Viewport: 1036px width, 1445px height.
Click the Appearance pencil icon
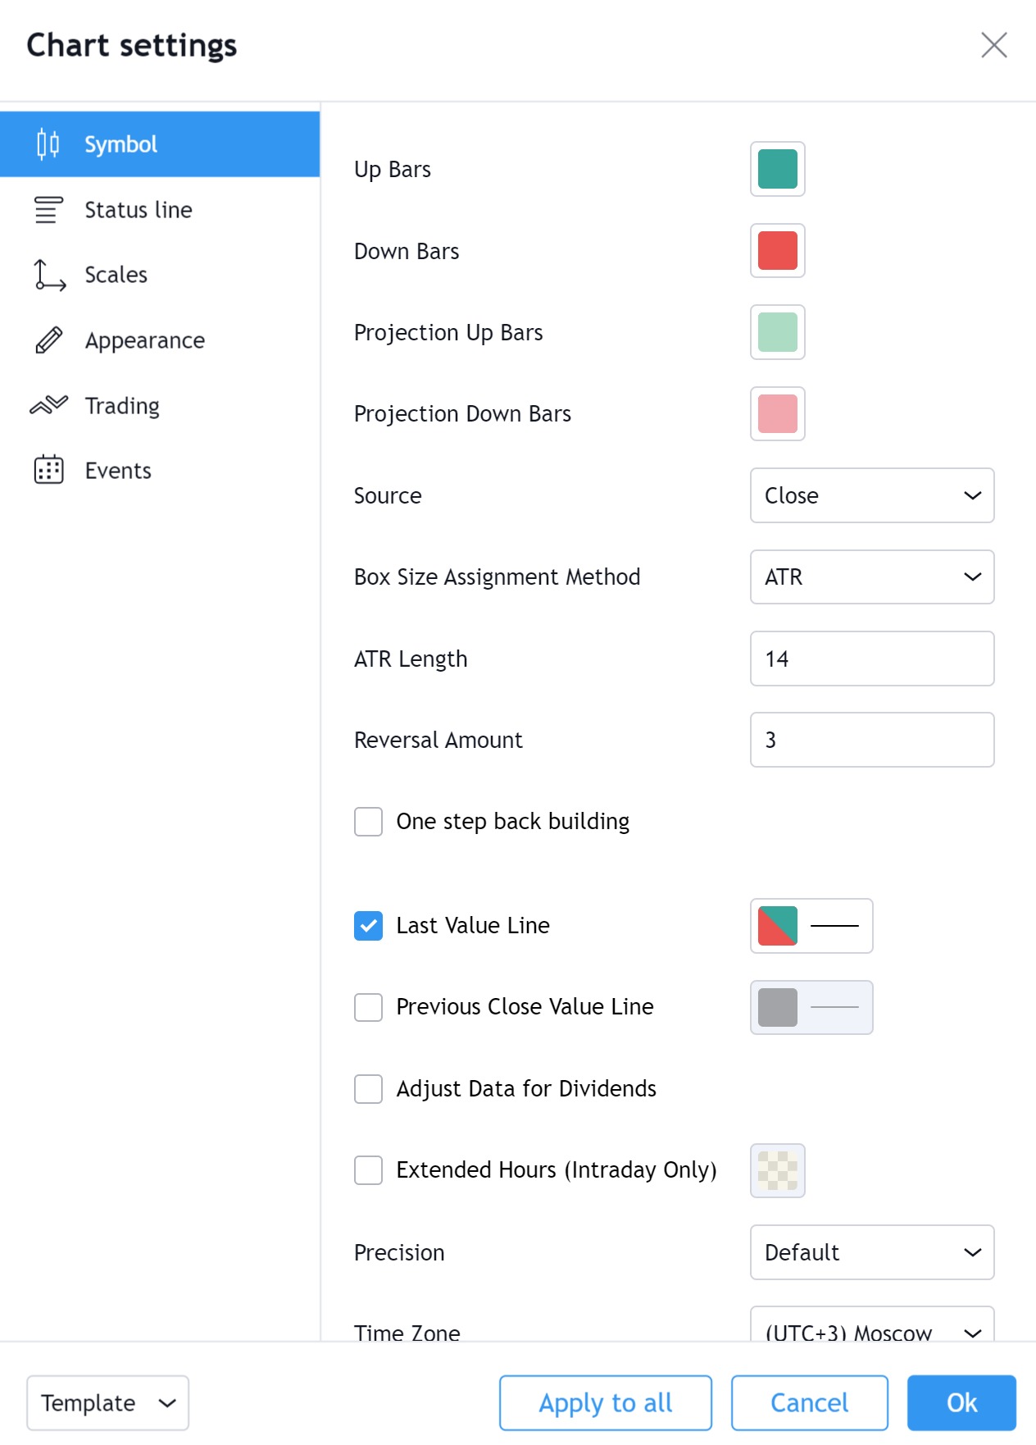coord(48,340)
